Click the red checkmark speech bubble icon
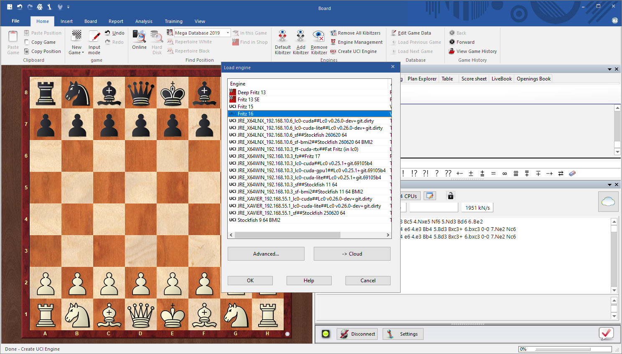This screenshot has width=622, height=354. point(606,333)
